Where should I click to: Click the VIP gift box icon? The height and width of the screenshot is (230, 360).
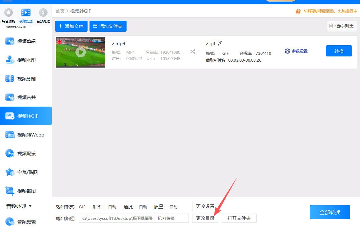298,11
